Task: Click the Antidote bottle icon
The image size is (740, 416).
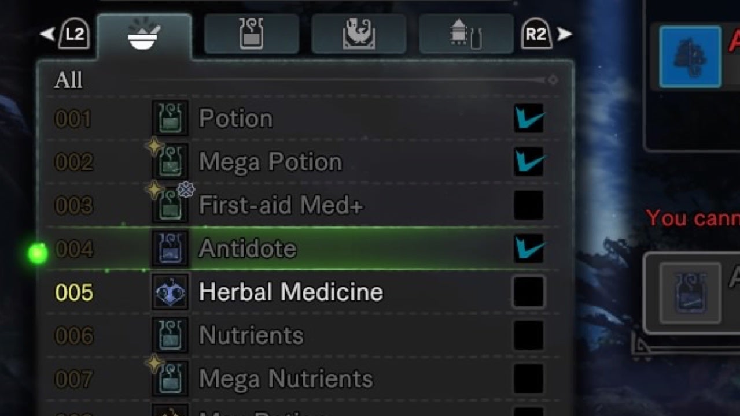Action: coord(170,249)
